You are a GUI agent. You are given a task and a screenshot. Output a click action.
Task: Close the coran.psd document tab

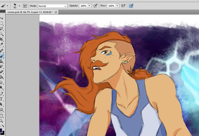56,12
